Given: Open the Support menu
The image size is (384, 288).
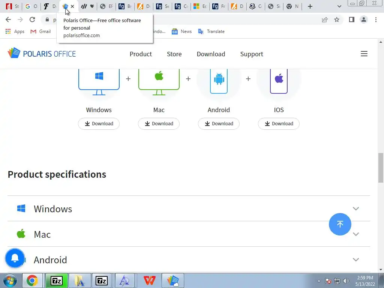Looking at the screenshot, I should [x=252, y=54].
